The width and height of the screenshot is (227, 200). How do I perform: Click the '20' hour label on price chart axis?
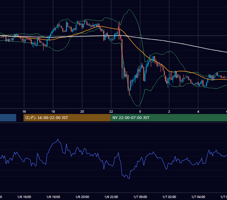pos(82,112)
